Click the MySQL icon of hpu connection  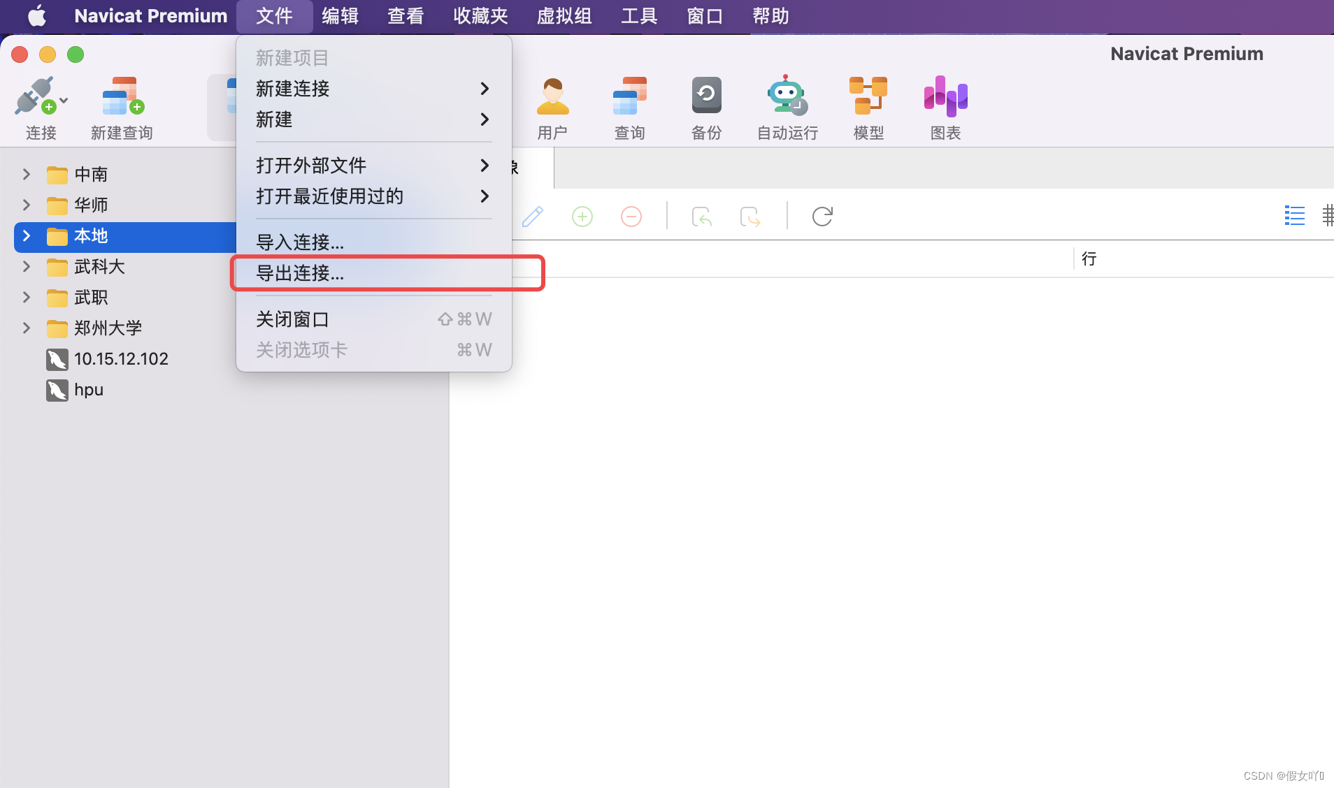point(57,390)
